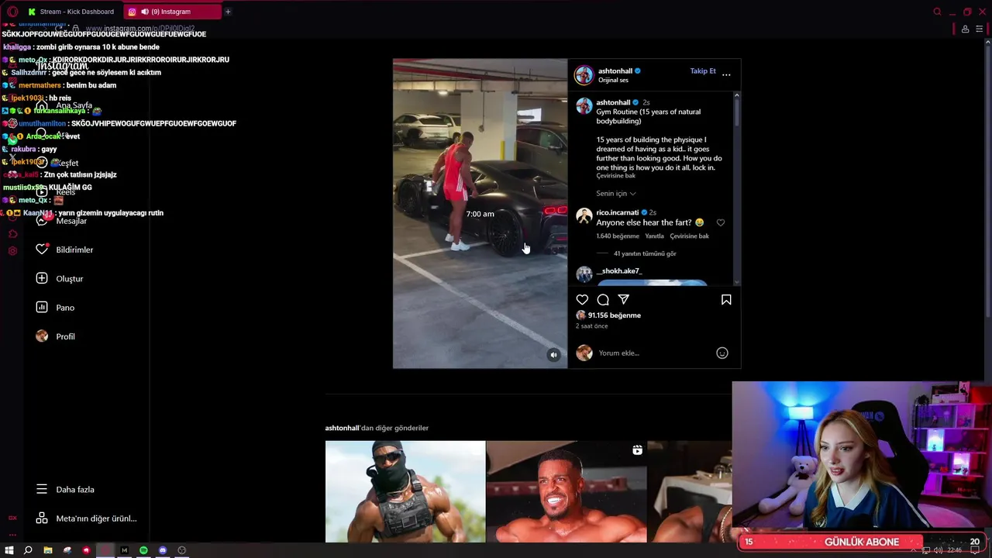Follow ashtonhall with Takip Et
Screen dimensions: 992x558
tap(703, 71)
